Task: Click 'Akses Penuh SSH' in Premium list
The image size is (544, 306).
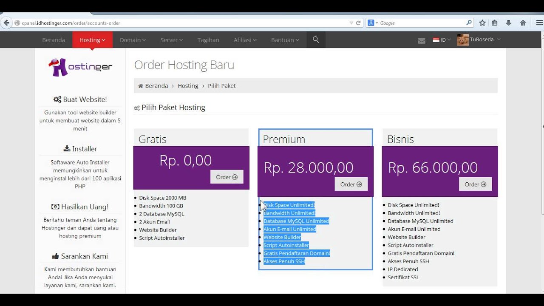Action: [284, 261]
